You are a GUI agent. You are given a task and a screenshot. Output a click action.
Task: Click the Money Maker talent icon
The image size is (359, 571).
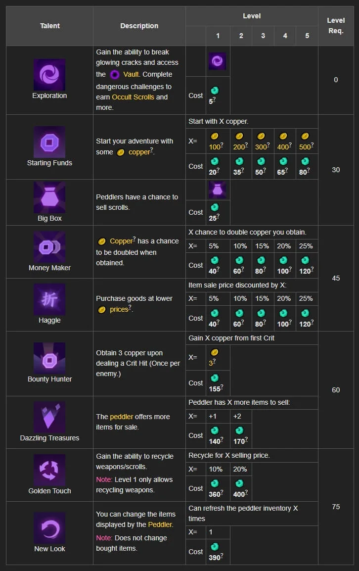coord(49,247)
